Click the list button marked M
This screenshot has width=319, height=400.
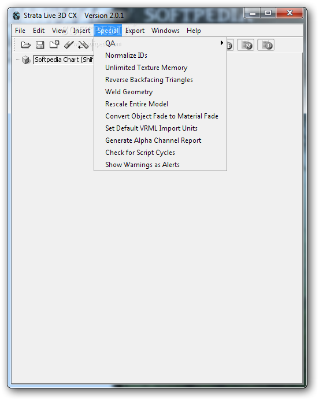[x=246, y=45]
